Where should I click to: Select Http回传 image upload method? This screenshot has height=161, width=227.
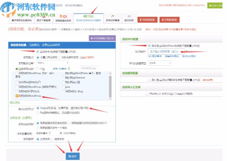click(x=38, y=108)
